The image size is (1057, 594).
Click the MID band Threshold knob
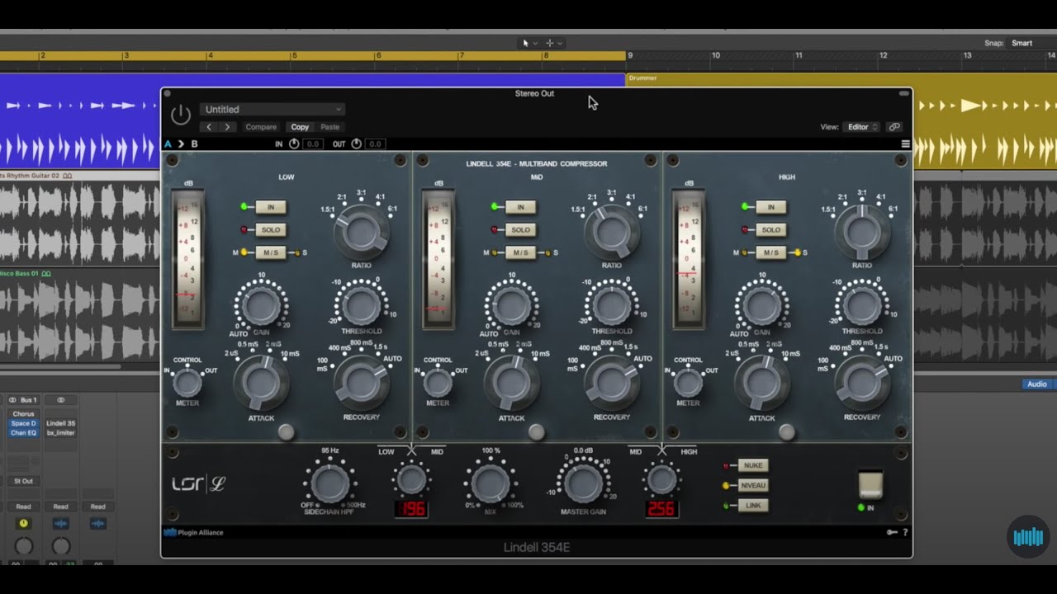(612, 306)
